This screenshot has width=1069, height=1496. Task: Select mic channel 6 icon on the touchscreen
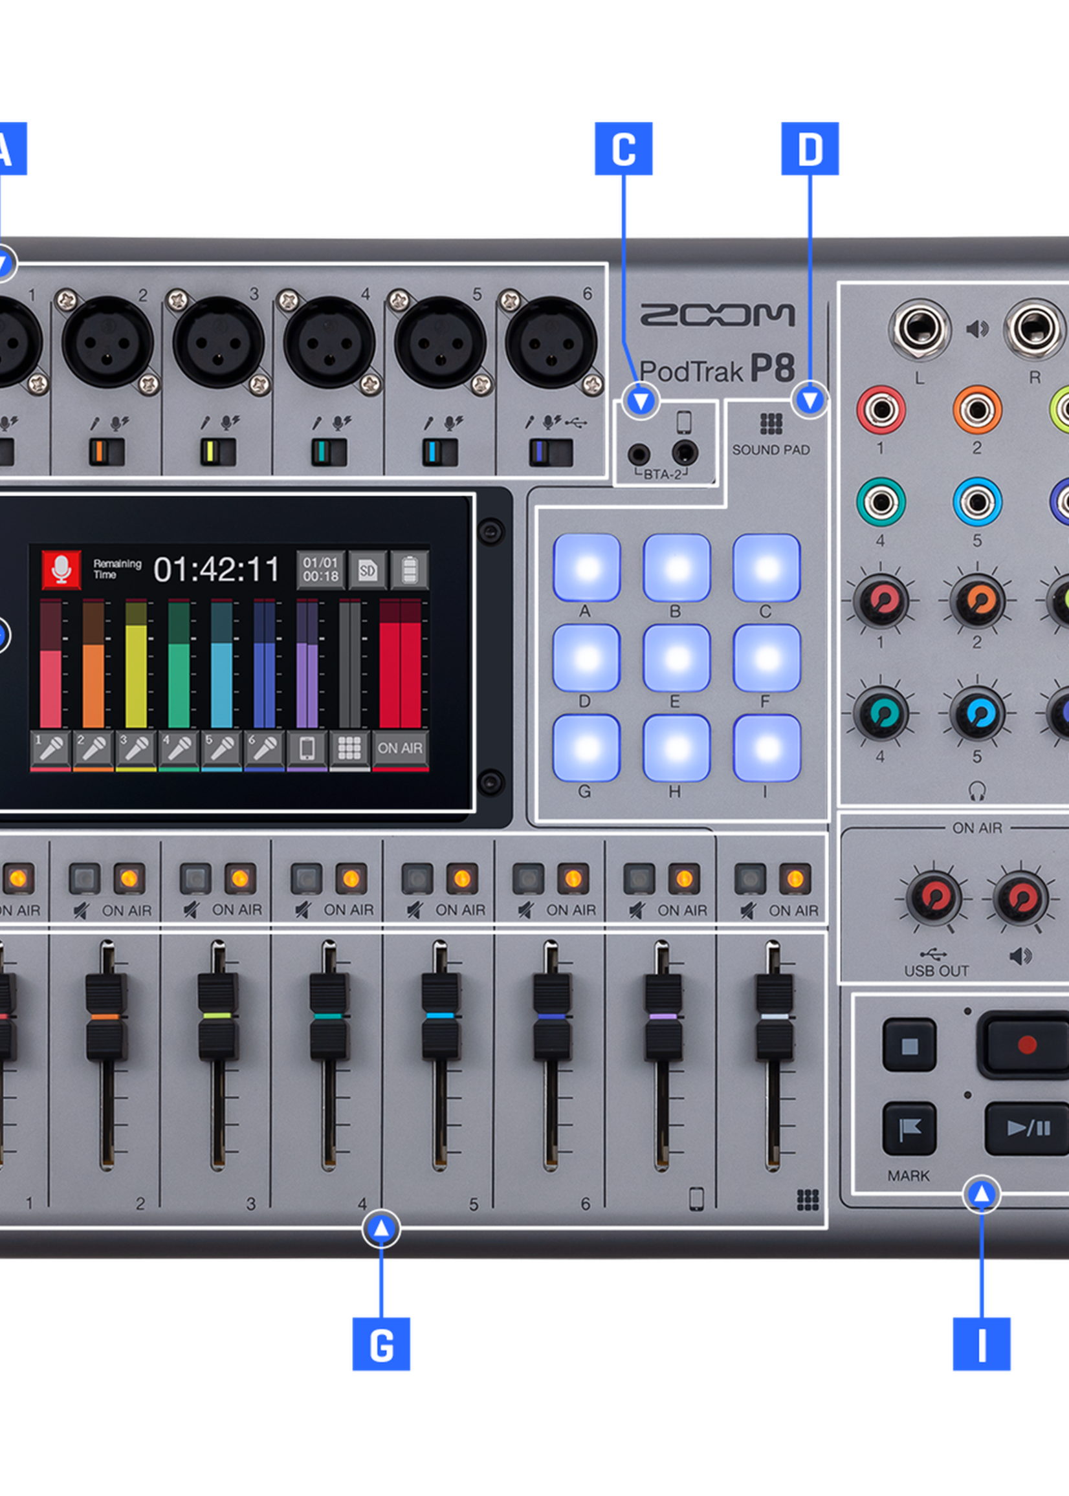tap(265, 750)
